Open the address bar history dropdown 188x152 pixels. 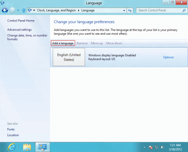point(124,10)
